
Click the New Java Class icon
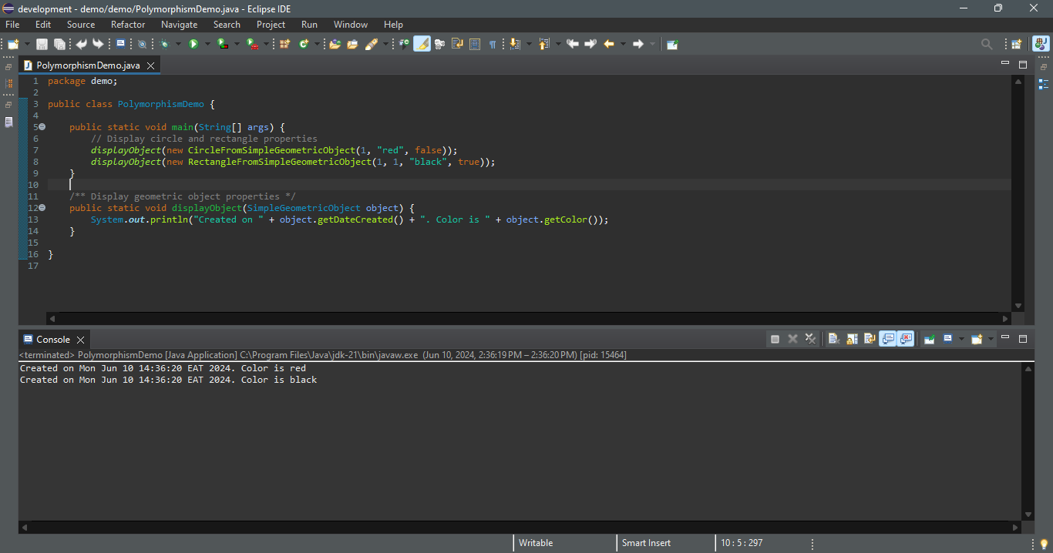coord(304,44)
